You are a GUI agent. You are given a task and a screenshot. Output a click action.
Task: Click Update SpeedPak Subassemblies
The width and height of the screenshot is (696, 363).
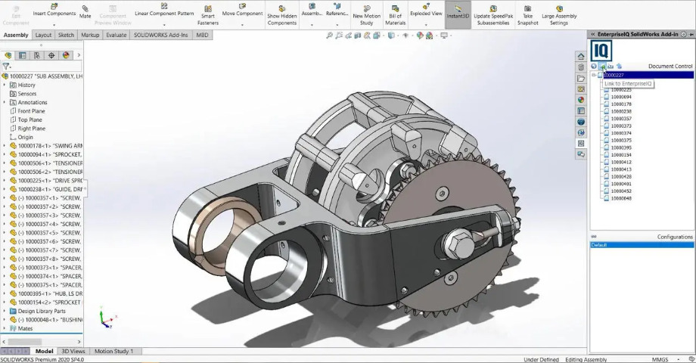[x=493, y=15]
